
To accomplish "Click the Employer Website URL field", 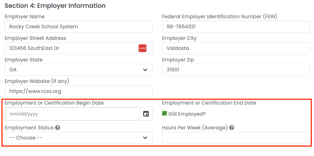I will (78, 91).
